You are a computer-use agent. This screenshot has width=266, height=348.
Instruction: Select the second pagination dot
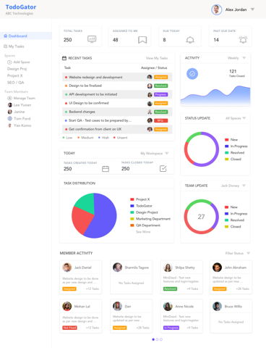click(157, 339)
